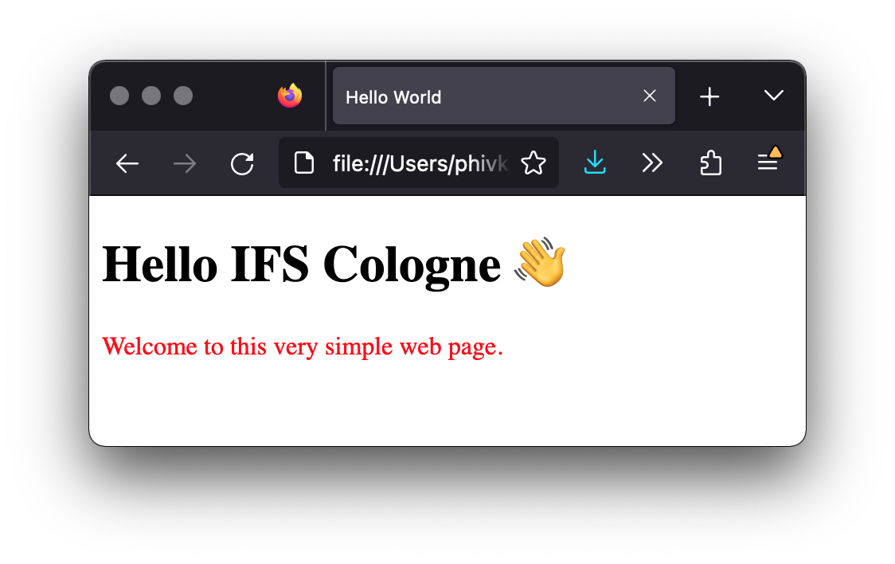Image resolution: width=895 pixels, height=564 pixels.
Task: Expand the list all tabs dropdown
Action: tap(774, 96)
